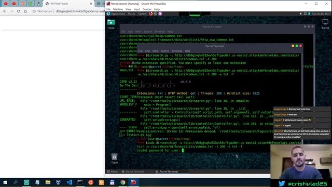Select the 404 Not Found tab
Image resolution: width=332 pixels, height=187 pixels.
pos(68,4)
